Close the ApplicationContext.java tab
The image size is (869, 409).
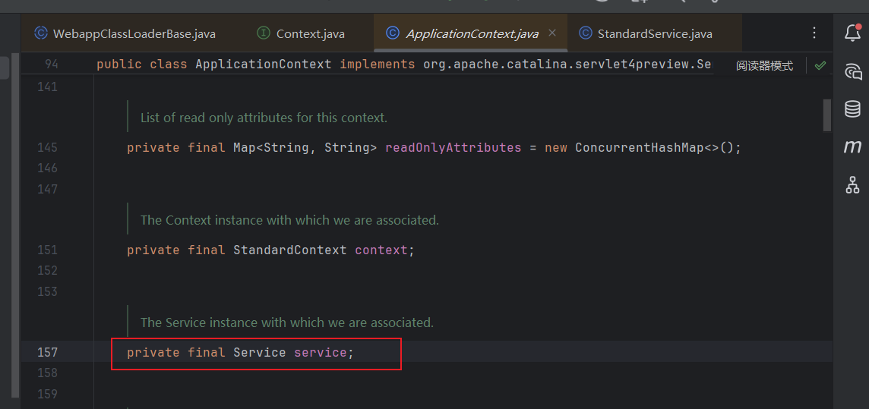552,33
